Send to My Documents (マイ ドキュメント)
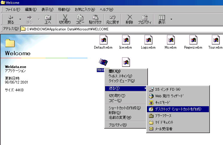Screen dimensions: 223x145 178,122
